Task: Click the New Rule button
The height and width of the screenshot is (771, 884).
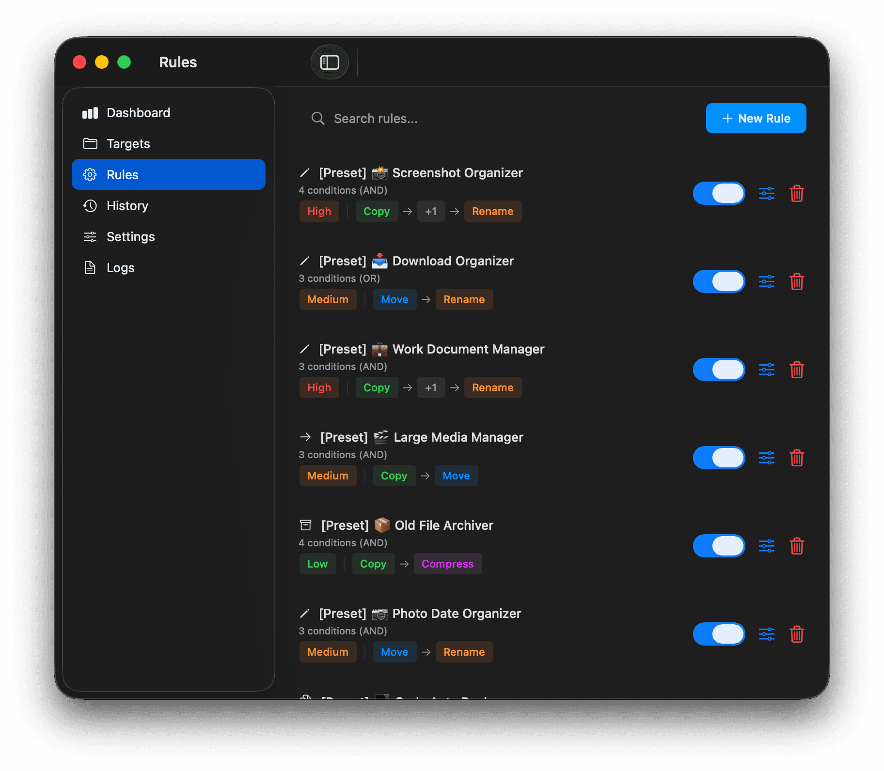Action: (x=756, y=118)
